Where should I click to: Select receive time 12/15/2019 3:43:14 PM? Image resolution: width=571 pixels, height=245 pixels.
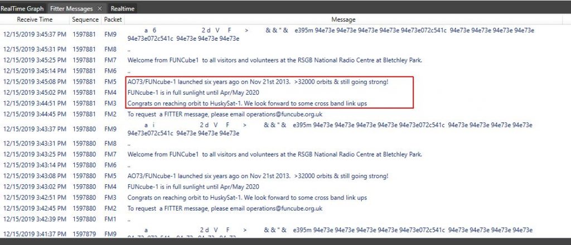point(35,165)
